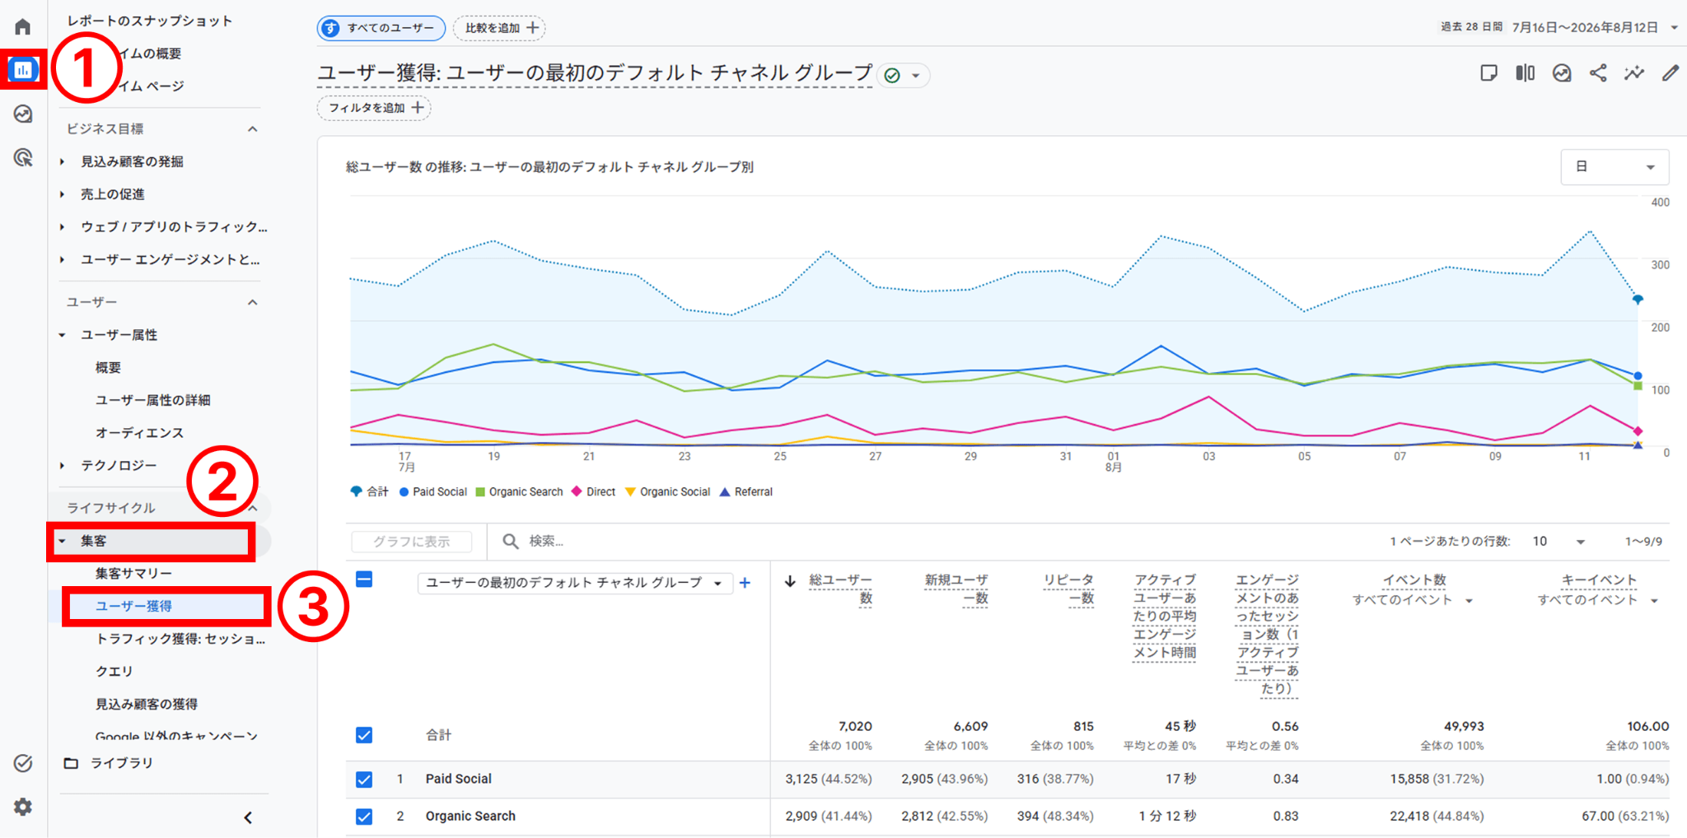Toggle the select-all rows checkbox
Image resolution: width=1687 pixels, height=838 pixels.
(364, 580)
